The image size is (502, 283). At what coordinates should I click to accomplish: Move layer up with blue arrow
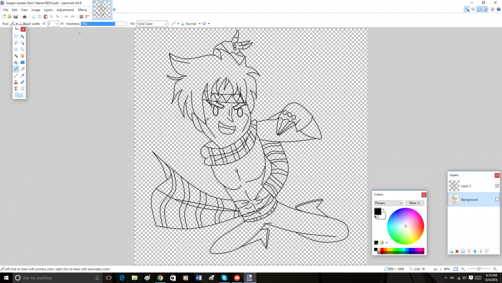click(x=475, y=252)
